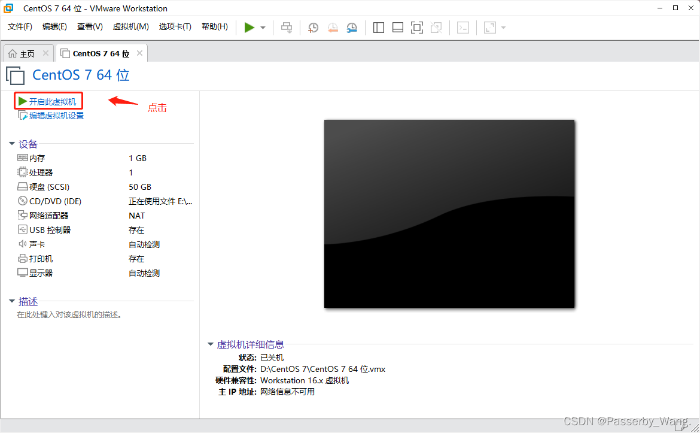This screenshot has height=433, width=700.
Task: Click the NAT network value
Action: (x=136, y=216)
